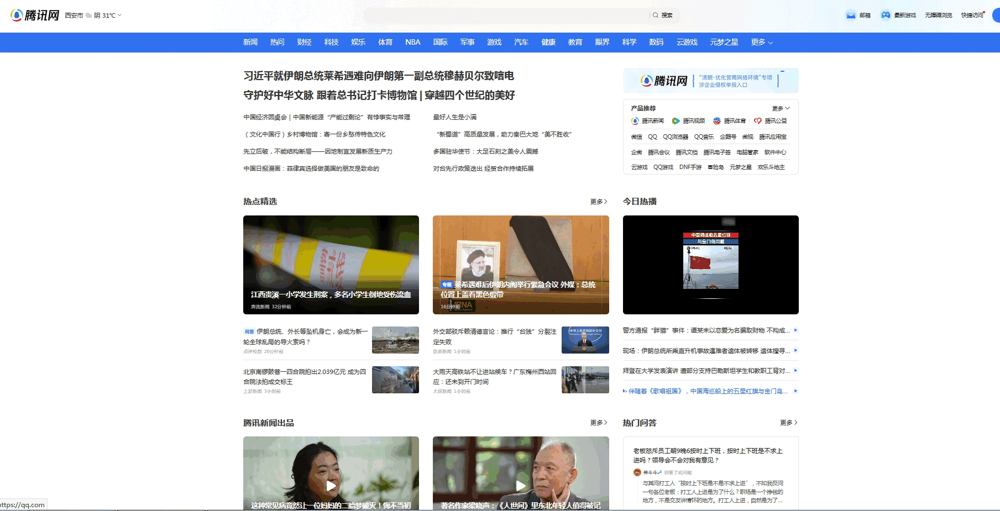Screen dimensions: 1000x511
Task: Select the 娱乐 nav tab
Action: click(358, 43)
